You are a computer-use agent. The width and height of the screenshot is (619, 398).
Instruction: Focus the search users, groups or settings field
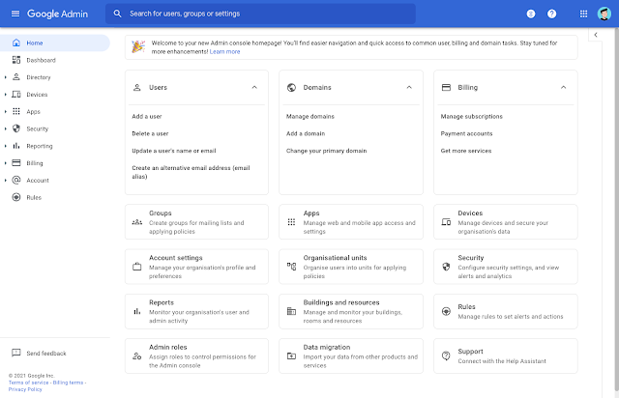pos(260,14)
